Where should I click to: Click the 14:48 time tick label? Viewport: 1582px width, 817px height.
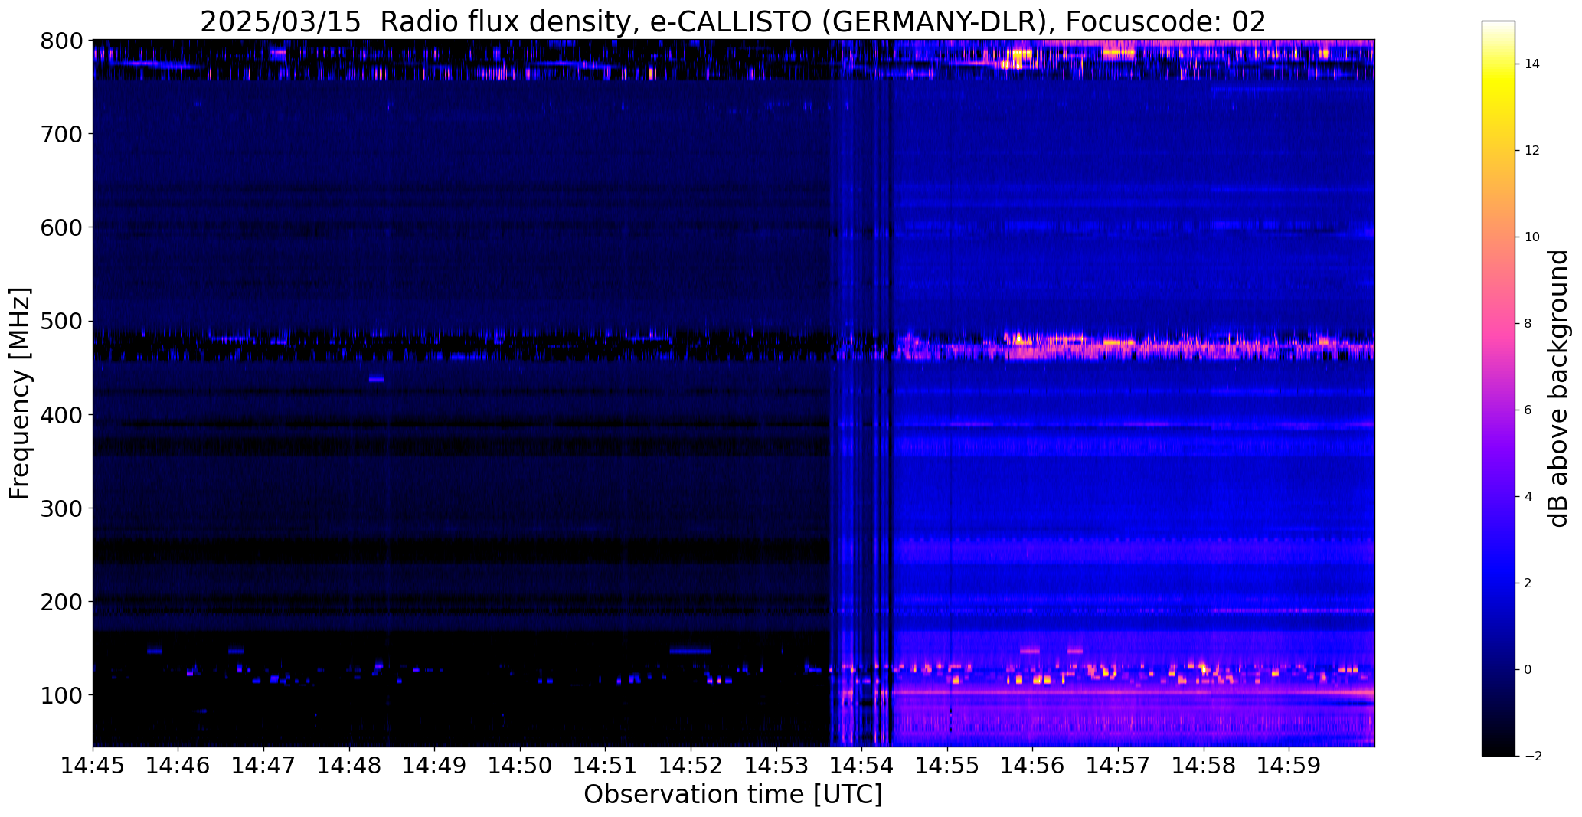[349, 766]
